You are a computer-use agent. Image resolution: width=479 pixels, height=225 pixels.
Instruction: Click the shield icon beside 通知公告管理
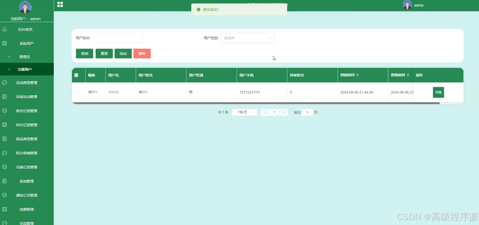point(5,195)
